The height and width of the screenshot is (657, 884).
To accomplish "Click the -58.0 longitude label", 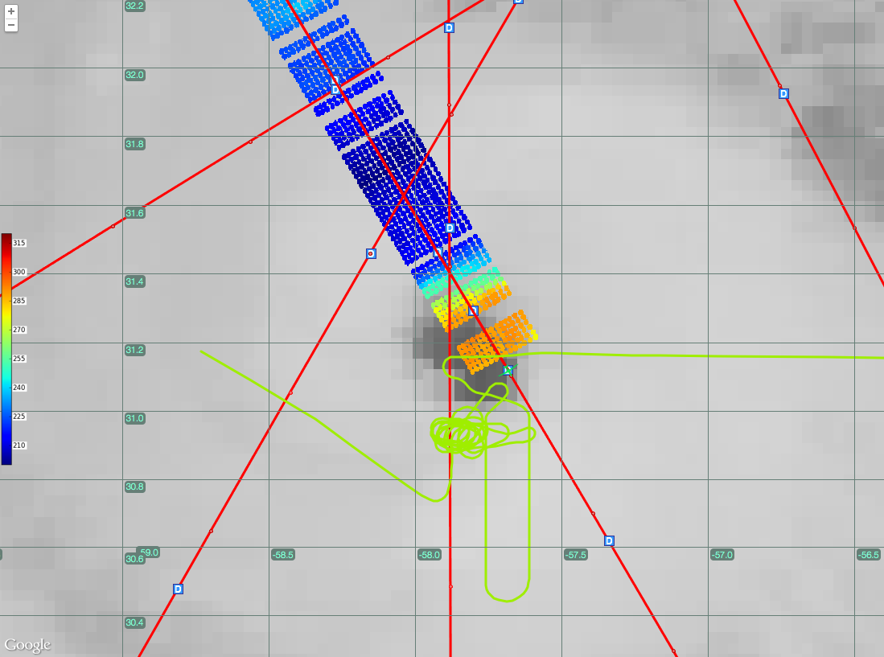I will tap(429, 555).
